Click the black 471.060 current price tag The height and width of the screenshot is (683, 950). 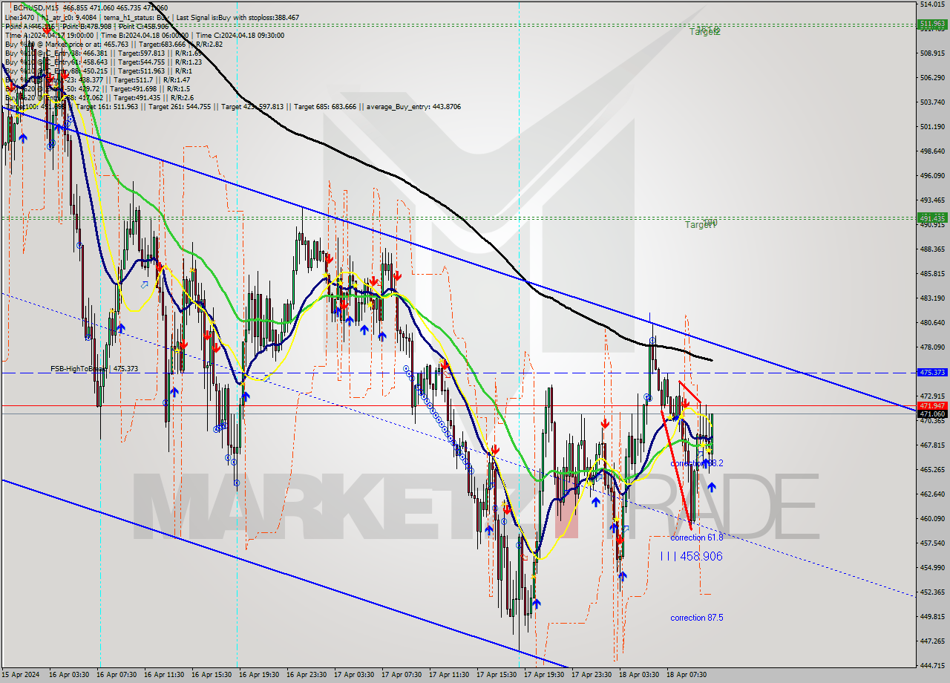click(932, 414)
